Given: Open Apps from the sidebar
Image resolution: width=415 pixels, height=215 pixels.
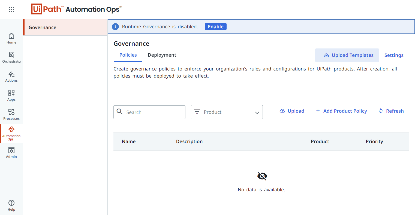Looking at the screenshot, I should (x=11, y=96).
